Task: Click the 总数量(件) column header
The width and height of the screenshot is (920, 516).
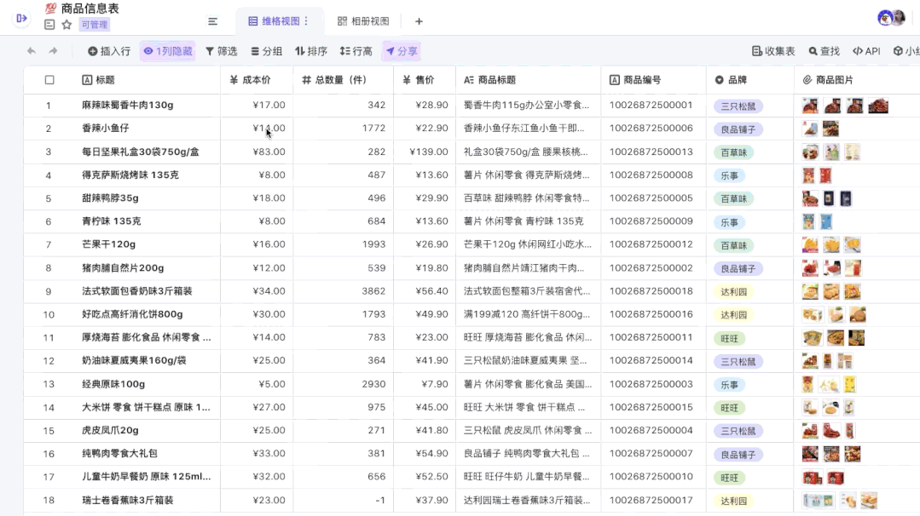Action: point(343,80)
